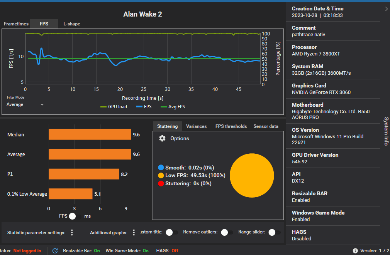Enable the Range slider switch
This screenshot has width=390, height=255.
point(274,232)
